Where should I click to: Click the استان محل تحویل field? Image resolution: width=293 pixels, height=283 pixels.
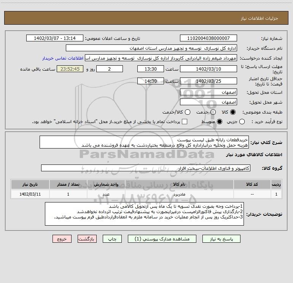point(209,92)
